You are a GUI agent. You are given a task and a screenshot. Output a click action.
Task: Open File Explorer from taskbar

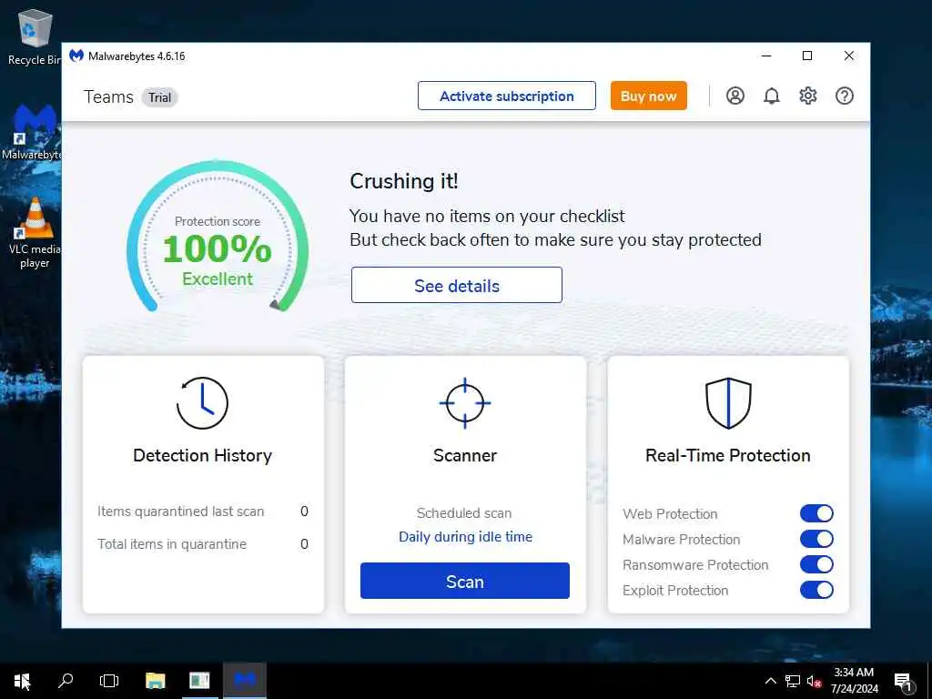point(155,681)
